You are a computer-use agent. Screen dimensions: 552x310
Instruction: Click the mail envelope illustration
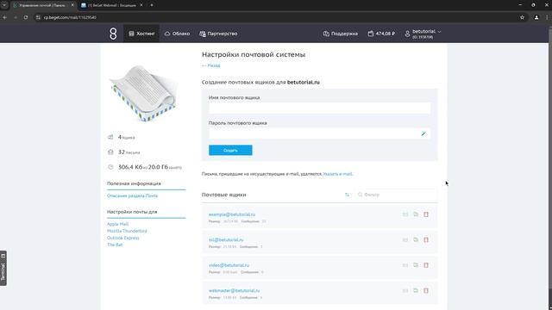tap(144, 93)
